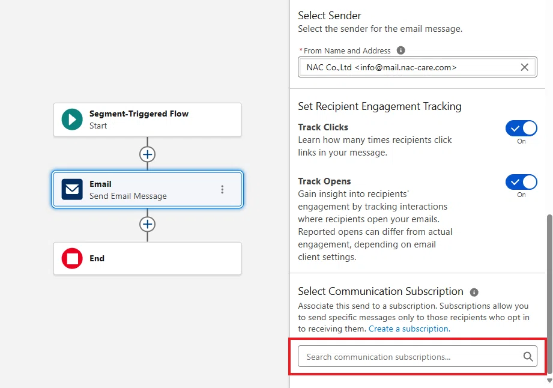Click search magnifier in subscriptions field
553x388 pixels.
[528, 356]
